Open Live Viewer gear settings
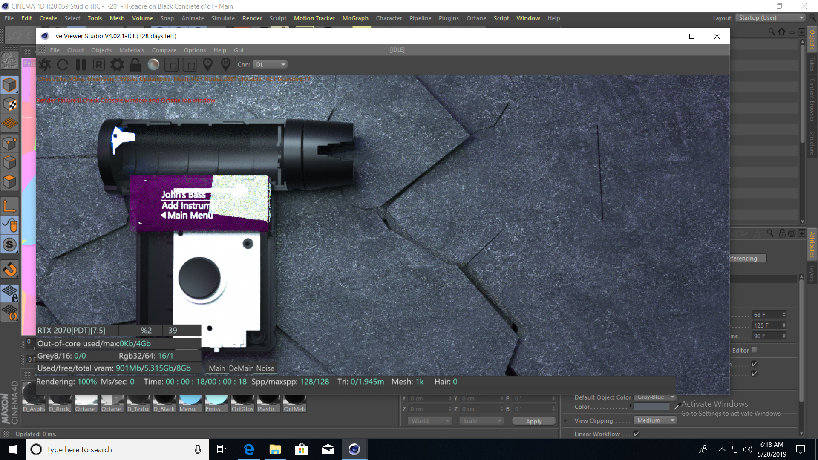This screenshot has height=460, width=818. coord(117,65)
